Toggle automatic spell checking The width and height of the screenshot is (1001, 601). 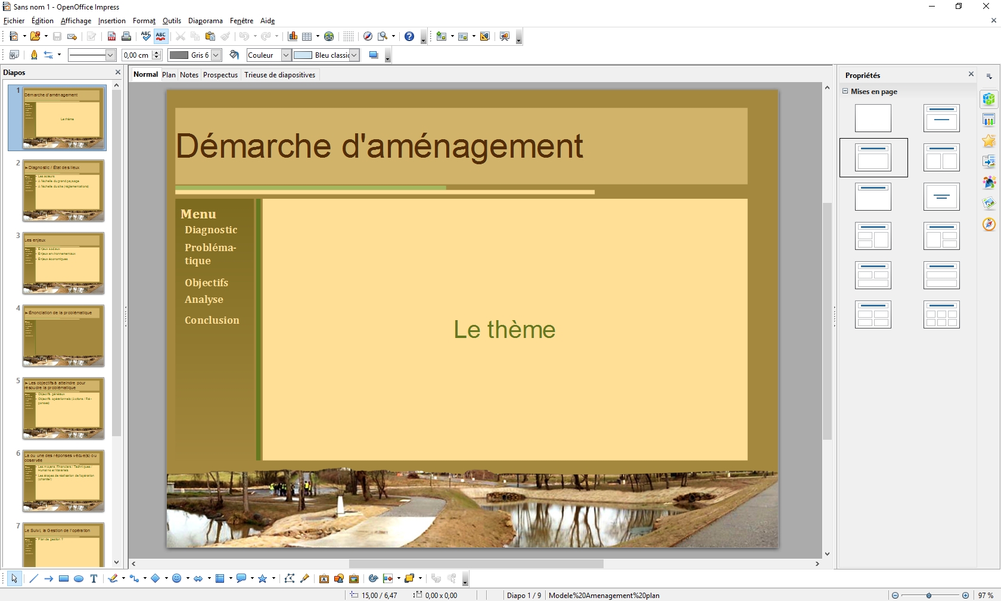click(x=161, y=36)
